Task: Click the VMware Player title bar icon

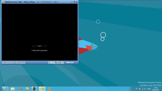Action: click(3, 2)
